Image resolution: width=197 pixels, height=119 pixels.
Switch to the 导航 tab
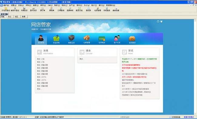pos(3,17)
